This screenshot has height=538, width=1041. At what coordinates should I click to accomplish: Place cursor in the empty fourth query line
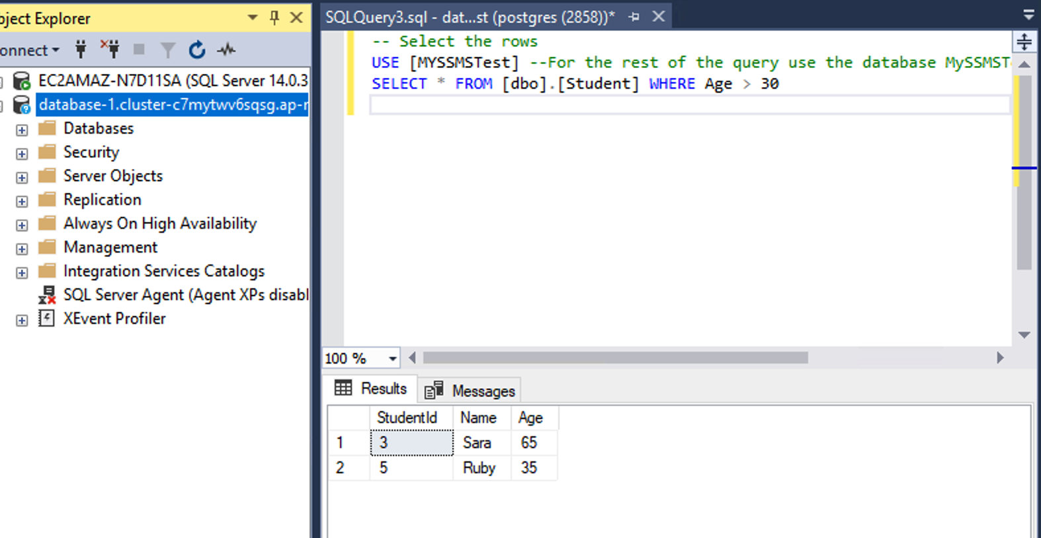coord(690,105)
